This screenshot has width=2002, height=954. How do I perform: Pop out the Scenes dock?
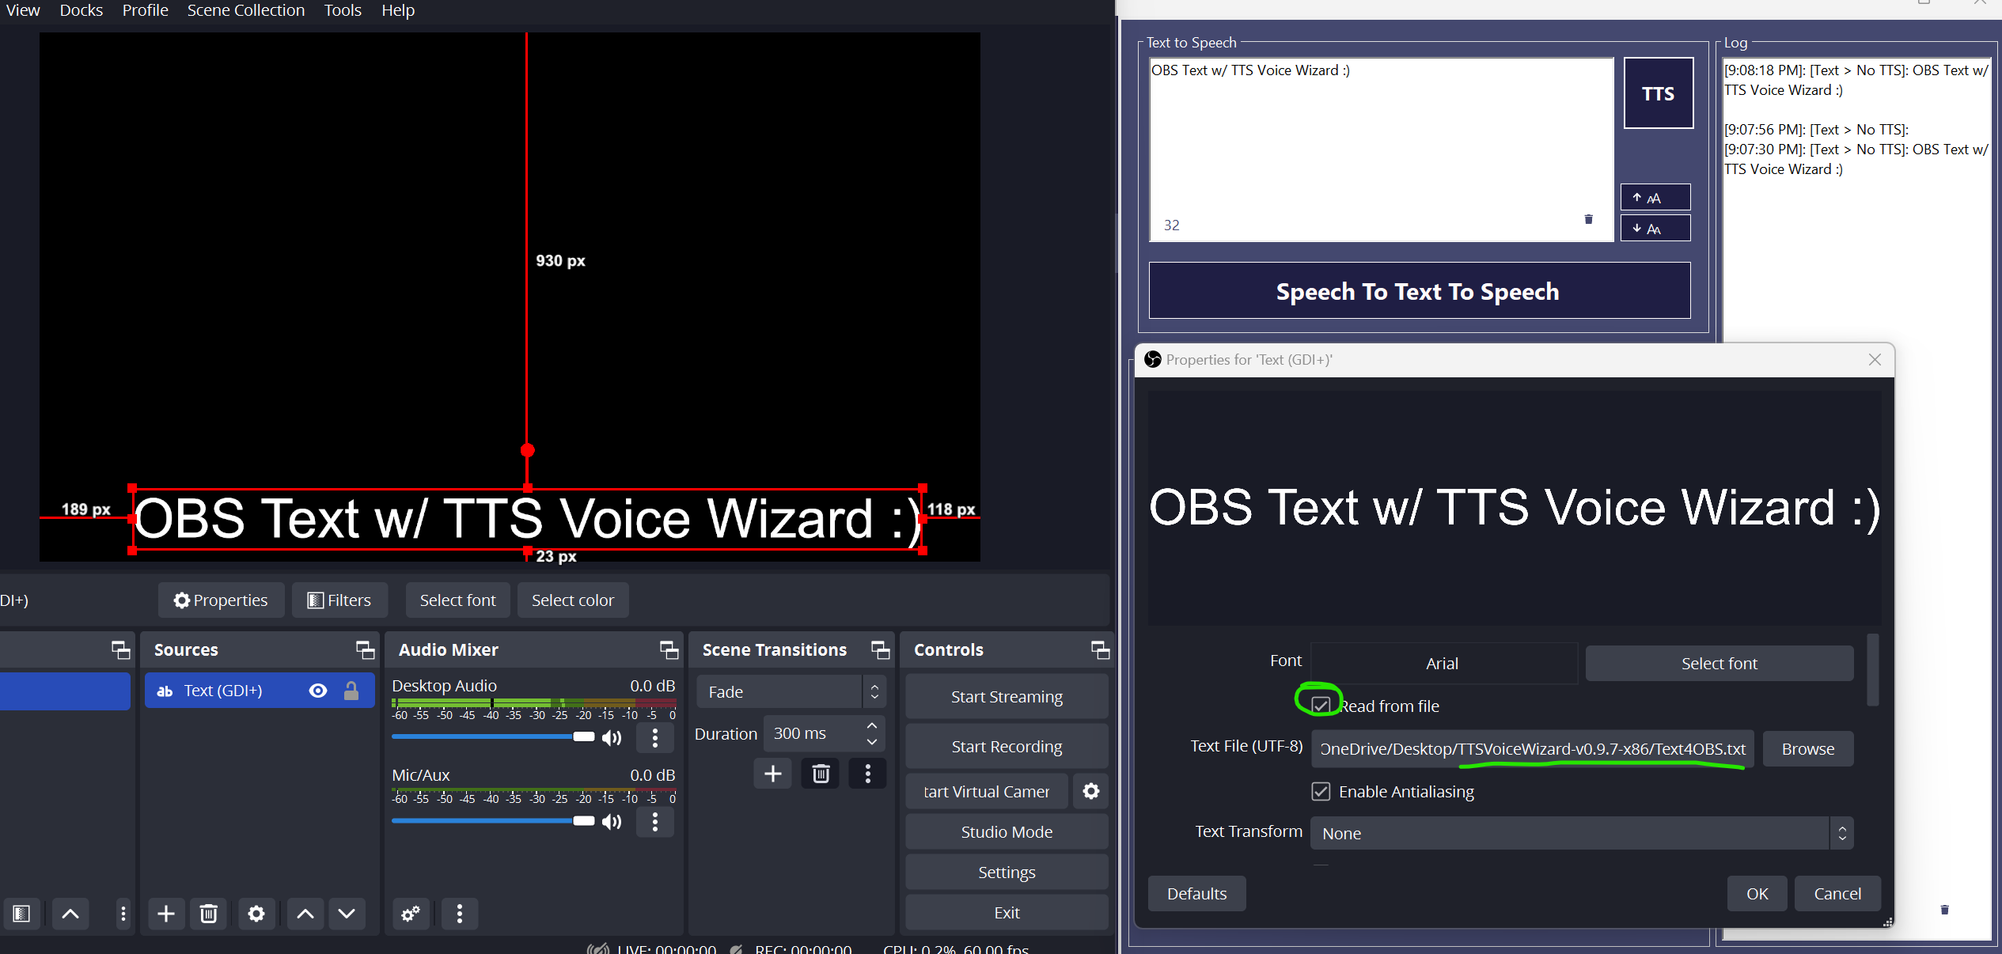coord(121,650)
